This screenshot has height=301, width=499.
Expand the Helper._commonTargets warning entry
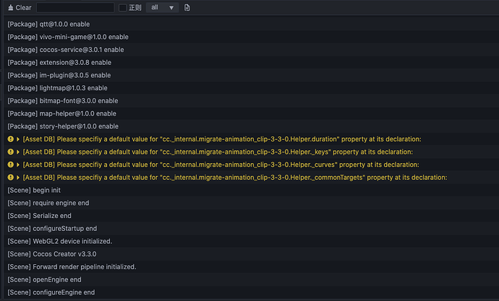coord(17,178)
